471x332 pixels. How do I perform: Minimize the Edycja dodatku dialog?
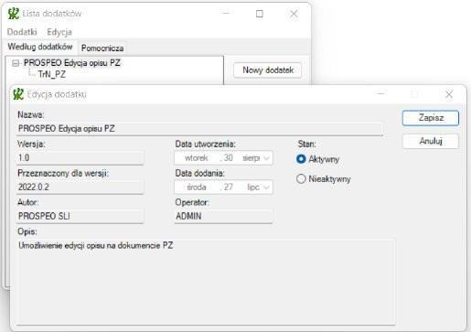[x=380, y=94]
